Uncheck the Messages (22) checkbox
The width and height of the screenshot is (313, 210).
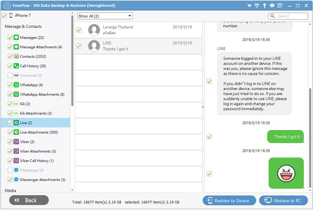pyautogui.click(x=10, y=38)
